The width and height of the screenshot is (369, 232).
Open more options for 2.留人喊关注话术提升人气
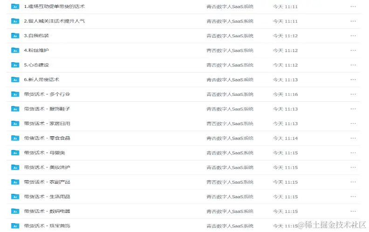353,21
